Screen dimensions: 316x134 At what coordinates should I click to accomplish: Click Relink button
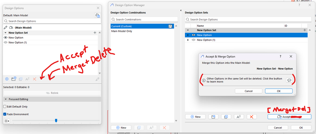coord(52,93)
